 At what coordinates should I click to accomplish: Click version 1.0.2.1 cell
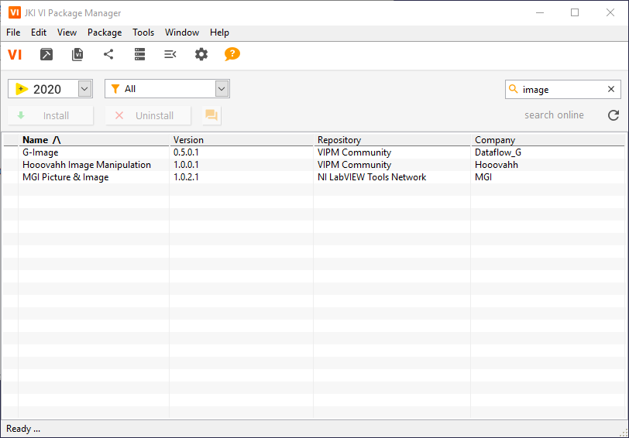(186, 177)
